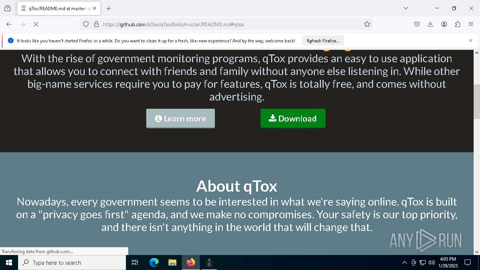
Task: Open a new tab with plus button
Action: [x=109, y=8]
